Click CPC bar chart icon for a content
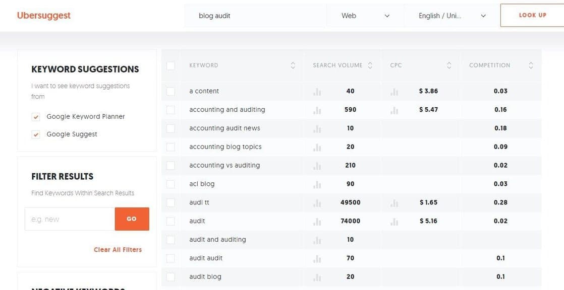This screenshot has width=564, height=290. coord(394,92)
